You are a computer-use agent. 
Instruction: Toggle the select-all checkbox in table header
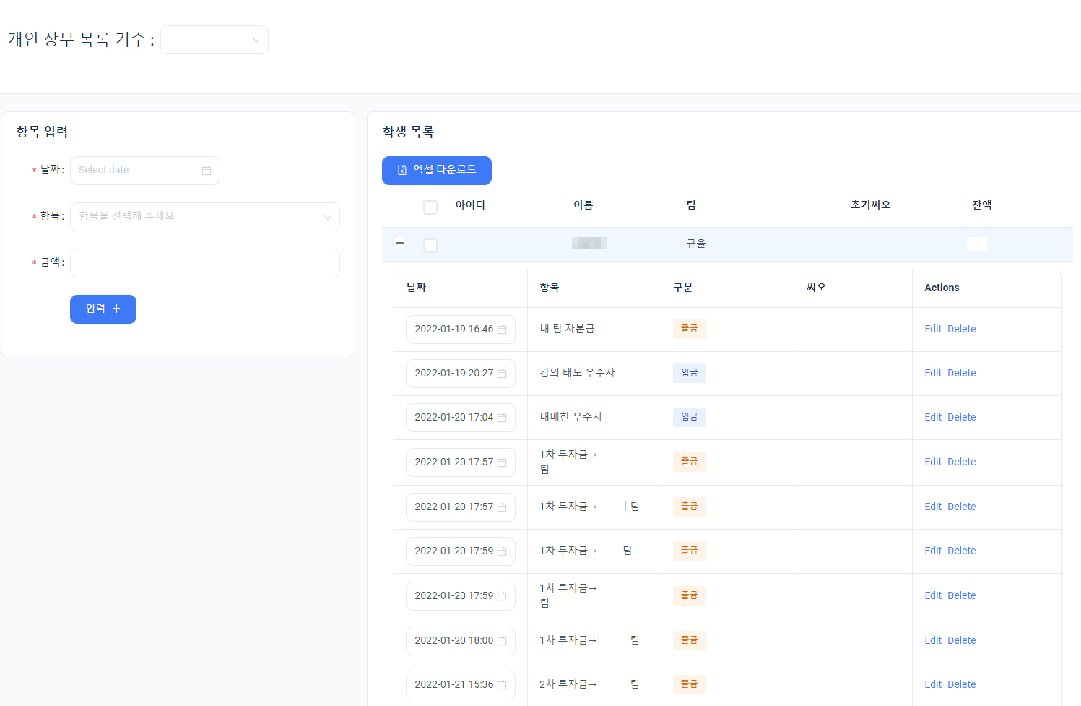[x=430, y=207]
